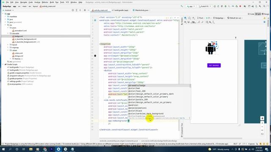Switch editor to Split view mode

tap(258, 14)
